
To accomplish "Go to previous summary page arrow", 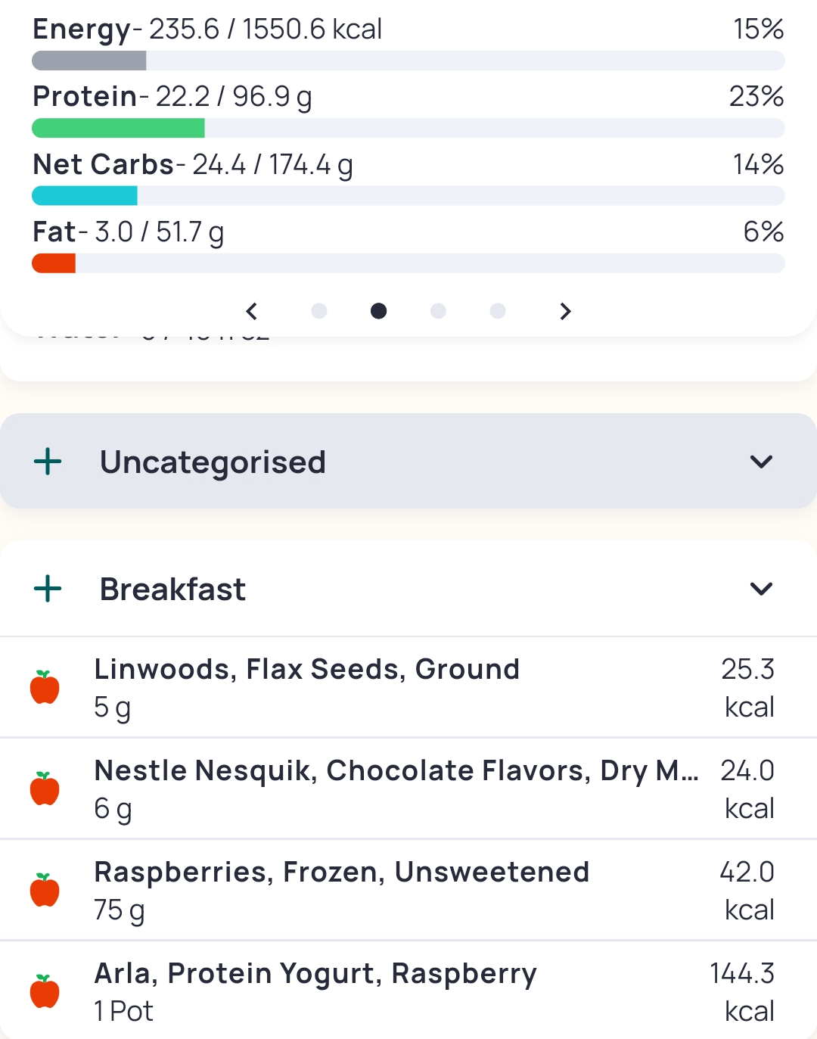I will [x=252, y=311].
